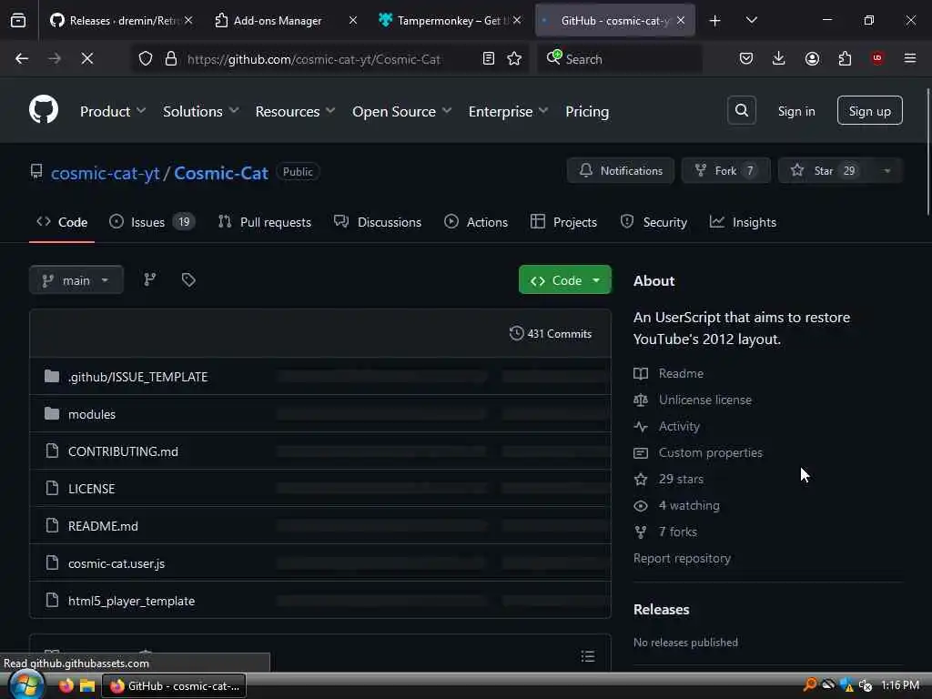Expand the Resources navigation menu

coord(295,111)
